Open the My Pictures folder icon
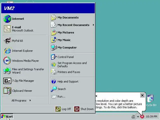The height and width of the screenshot is (120, 160). pos(54,32)
